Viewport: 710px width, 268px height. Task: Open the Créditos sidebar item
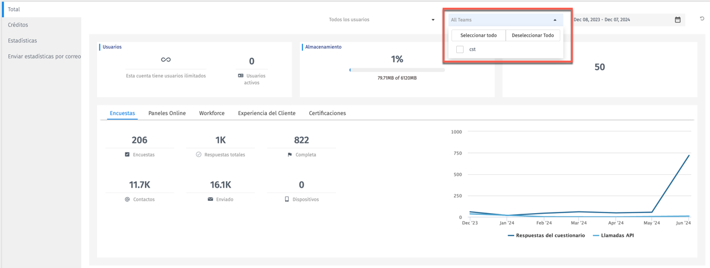coord(18,25)
